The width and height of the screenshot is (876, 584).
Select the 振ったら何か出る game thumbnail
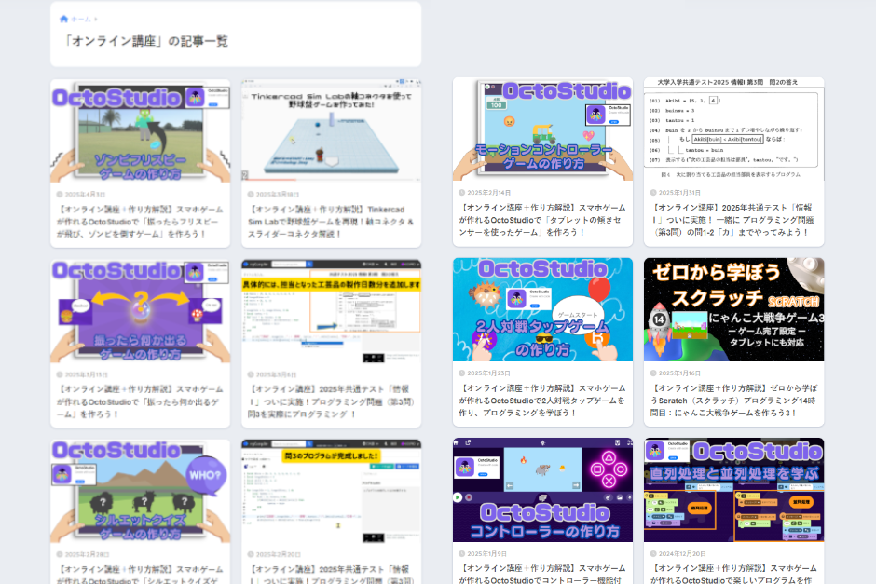(x=140, y=311)
